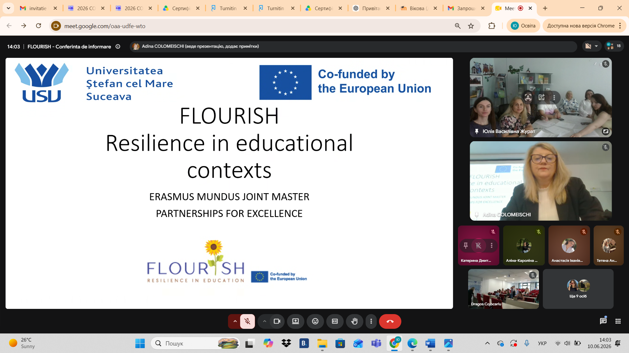Open video settings chevron beside camera

click(x=264, y=321)
